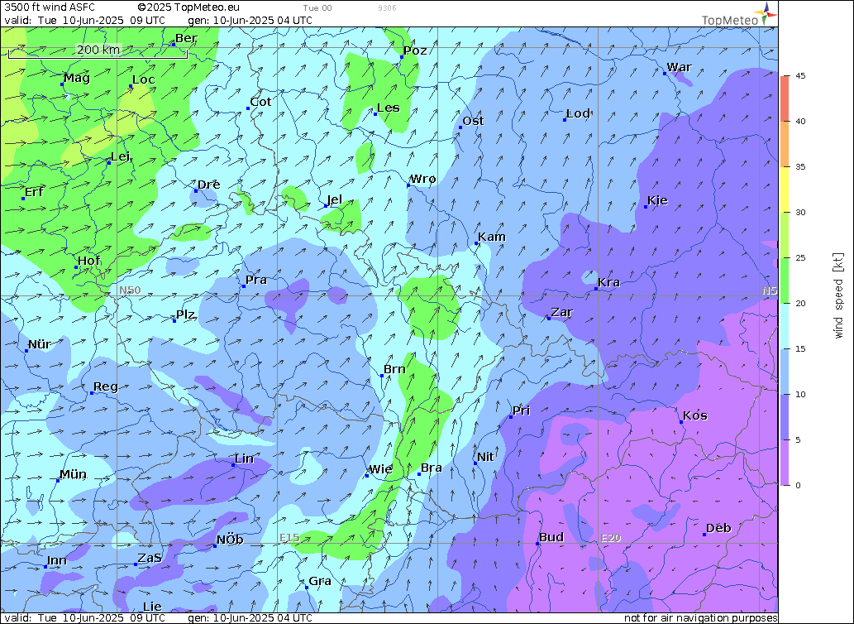Click the "Zar" city label
This screenshot has height=624, width=854.
pyautogui.click(x=561, y=312)
